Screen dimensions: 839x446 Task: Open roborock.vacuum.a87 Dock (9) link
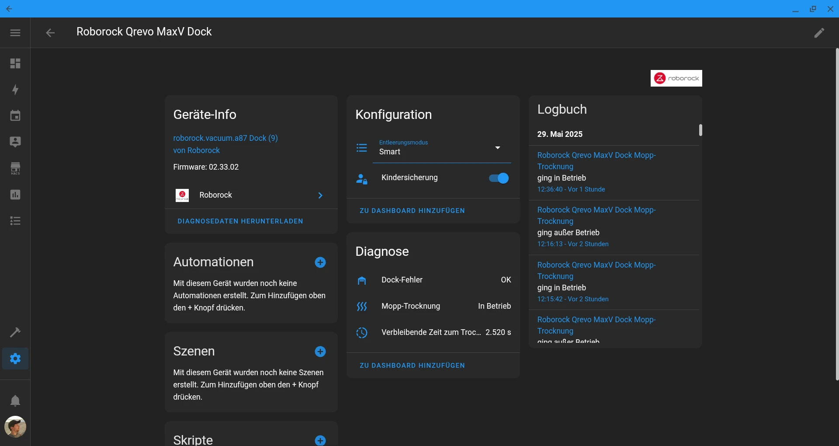click(x=225, y=138)
